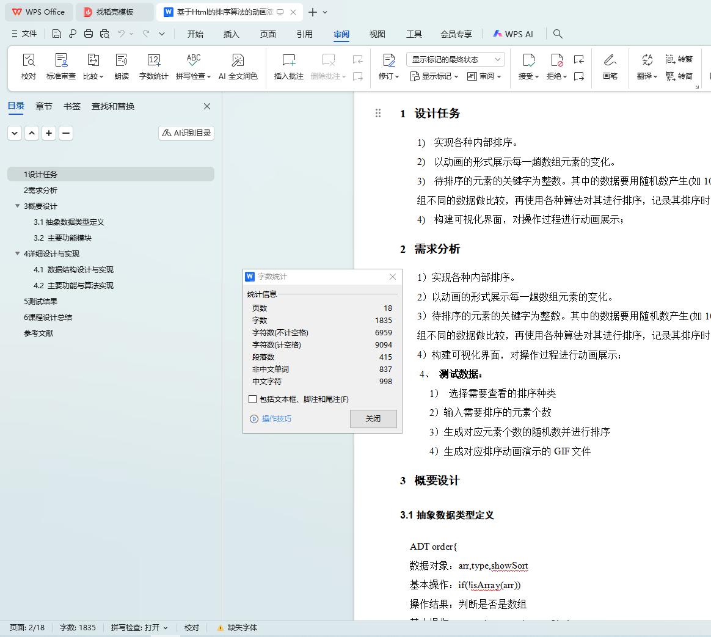The width and height of the screenshot is (711, 637).
Task: Collapse outline levels with up chevron
Action: coord(32,133)
